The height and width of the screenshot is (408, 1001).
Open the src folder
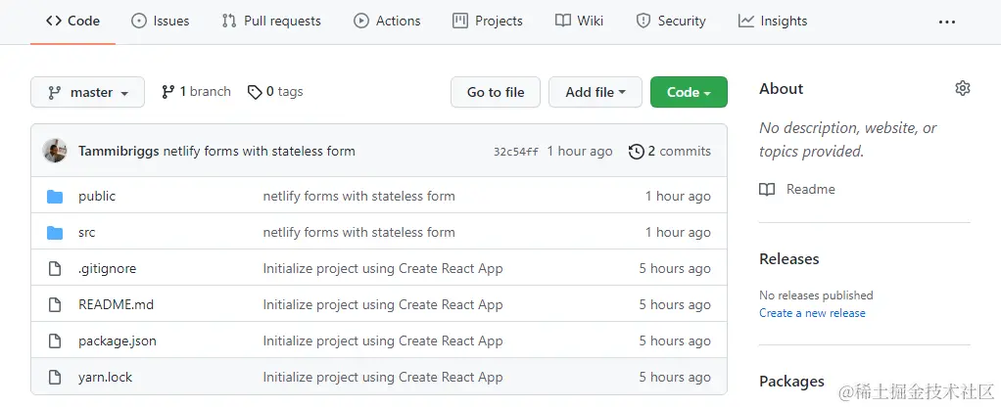click(x=87, y=233)
